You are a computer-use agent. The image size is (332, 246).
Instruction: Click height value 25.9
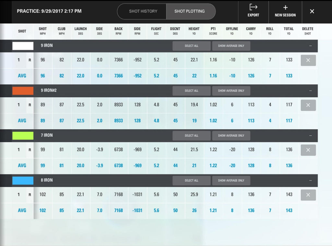pyautogui.click(x=194, y=194)
